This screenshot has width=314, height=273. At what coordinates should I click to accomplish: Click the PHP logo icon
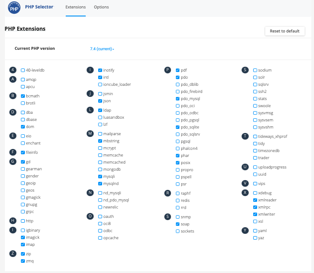(15, 8)
